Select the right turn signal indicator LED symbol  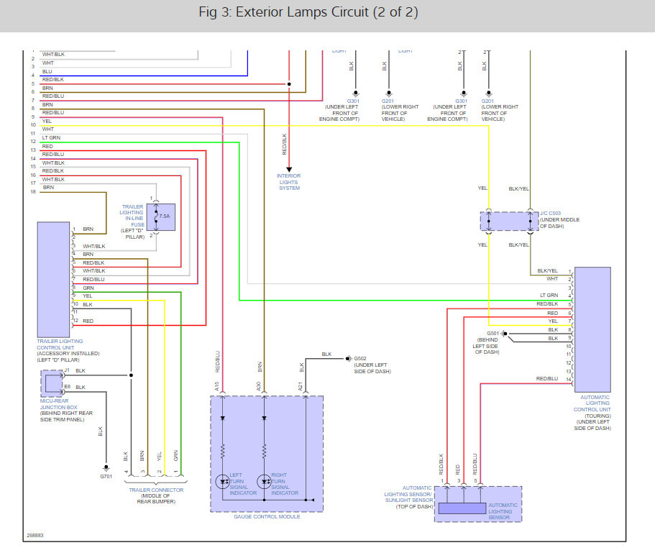[264, 482]
